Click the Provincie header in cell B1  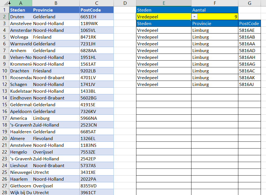tap(56, 10)
